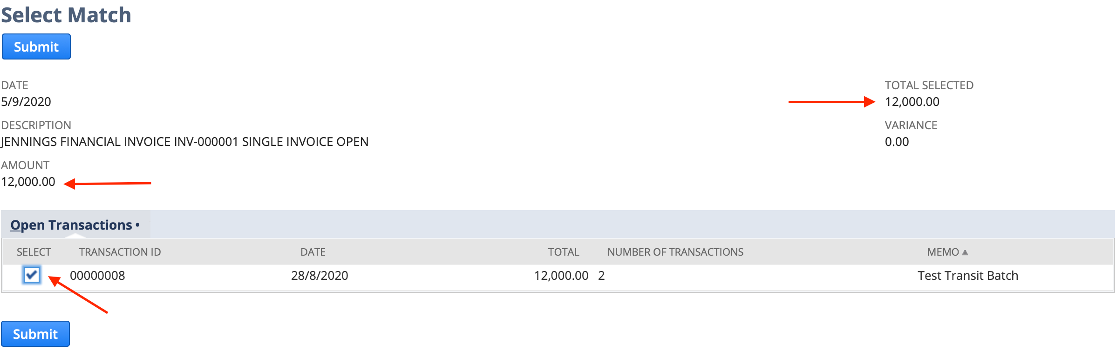Click the bottom Submit button
Screen dimensions: 1116x357
tap(35, 334)
